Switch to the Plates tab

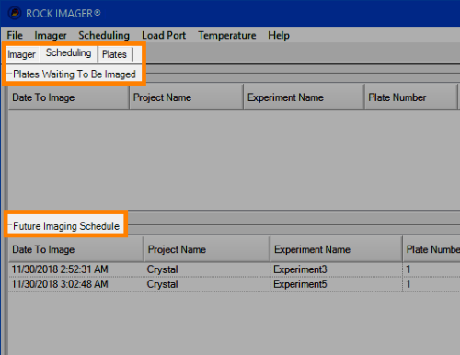pyautogui.click(x=114, y=54)
